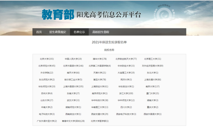Image resolution: width=213 pixels, height=129 pixels.
Task: Open 上海财经大学(61) list
Action: point(100,86)
